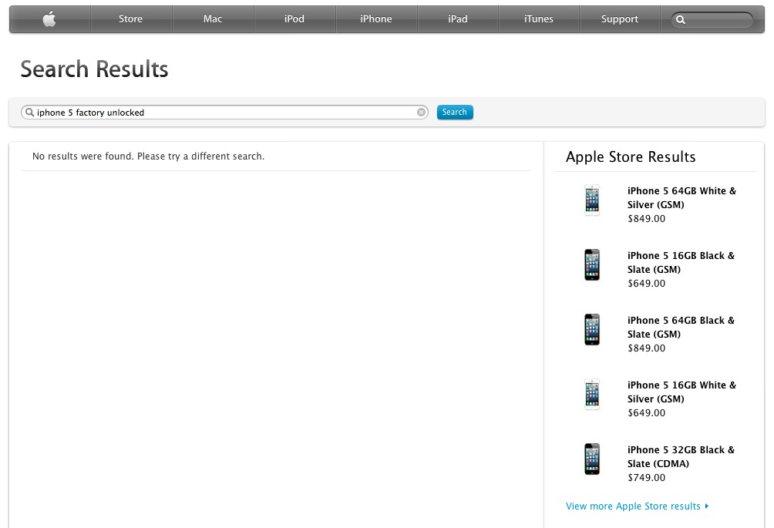Open iPhone 5 32GB Black & Slate (CDMA)
The width and height of the screenshot is (774, 528).
pos(681,456)
